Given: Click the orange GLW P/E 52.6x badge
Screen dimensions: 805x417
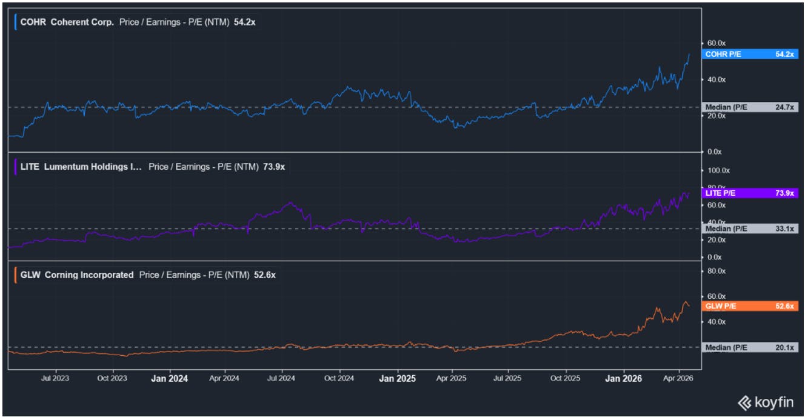Looking at the screenshot, I should [x=749, y=306].
